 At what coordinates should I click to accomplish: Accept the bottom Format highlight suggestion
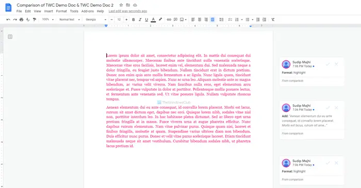coord(327,163)
